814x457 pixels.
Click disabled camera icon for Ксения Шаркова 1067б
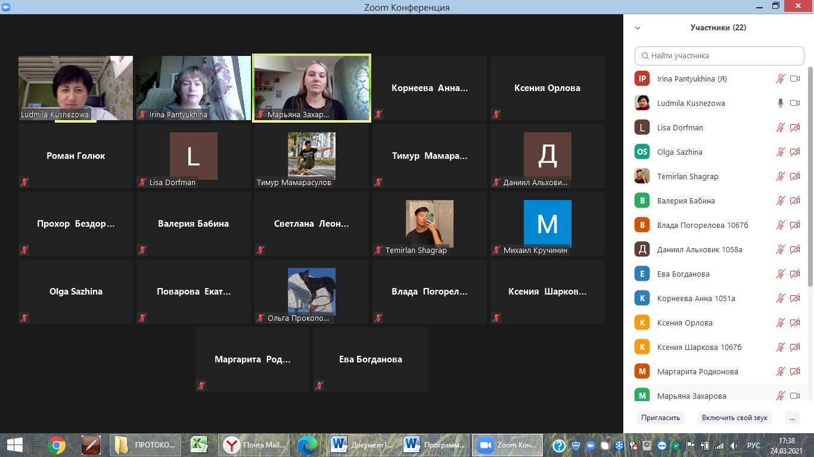pos(795,347)
